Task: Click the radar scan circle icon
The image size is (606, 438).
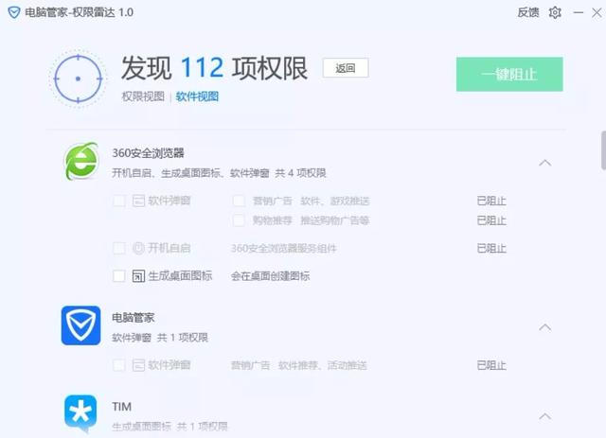Action: point(78,79)
